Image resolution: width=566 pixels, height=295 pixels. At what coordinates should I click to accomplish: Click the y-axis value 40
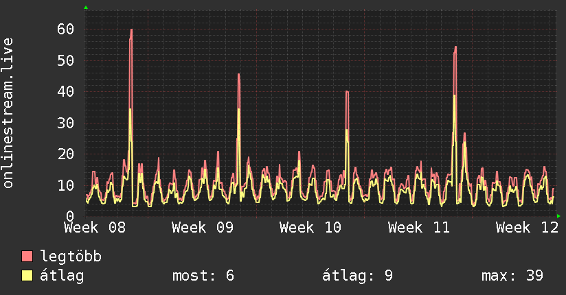click(x=65, y=92)
